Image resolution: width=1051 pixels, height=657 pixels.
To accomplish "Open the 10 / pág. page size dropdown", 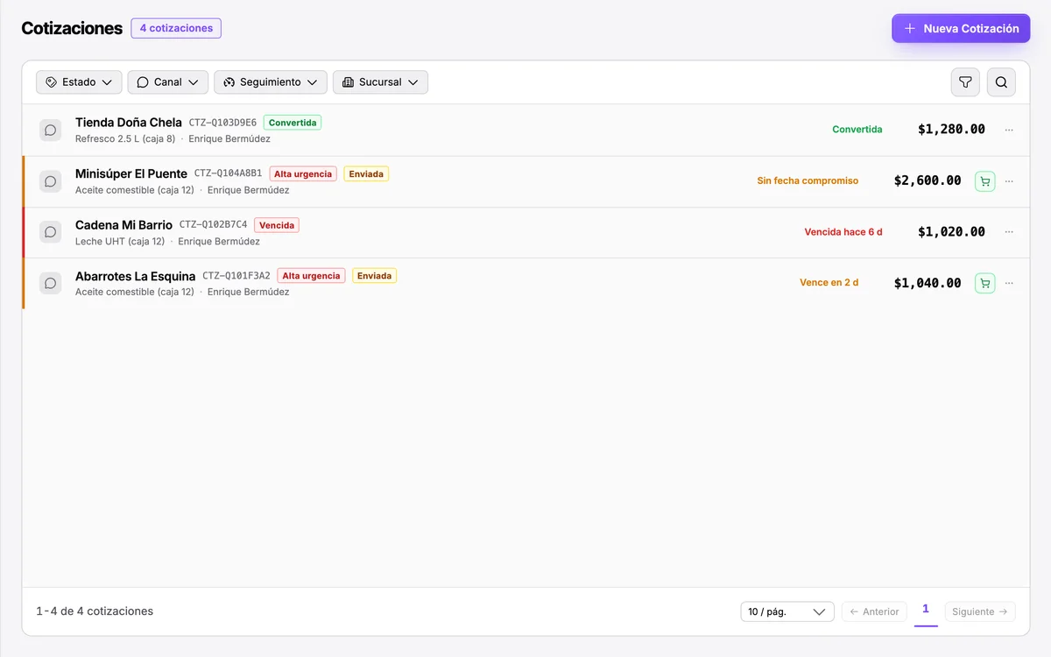I will click(787, 611).
